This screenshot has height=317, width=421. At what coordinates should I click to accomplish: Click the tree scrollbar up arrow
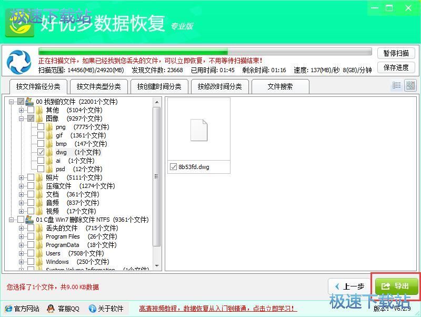pyautogui.click(x=157, y=102)
